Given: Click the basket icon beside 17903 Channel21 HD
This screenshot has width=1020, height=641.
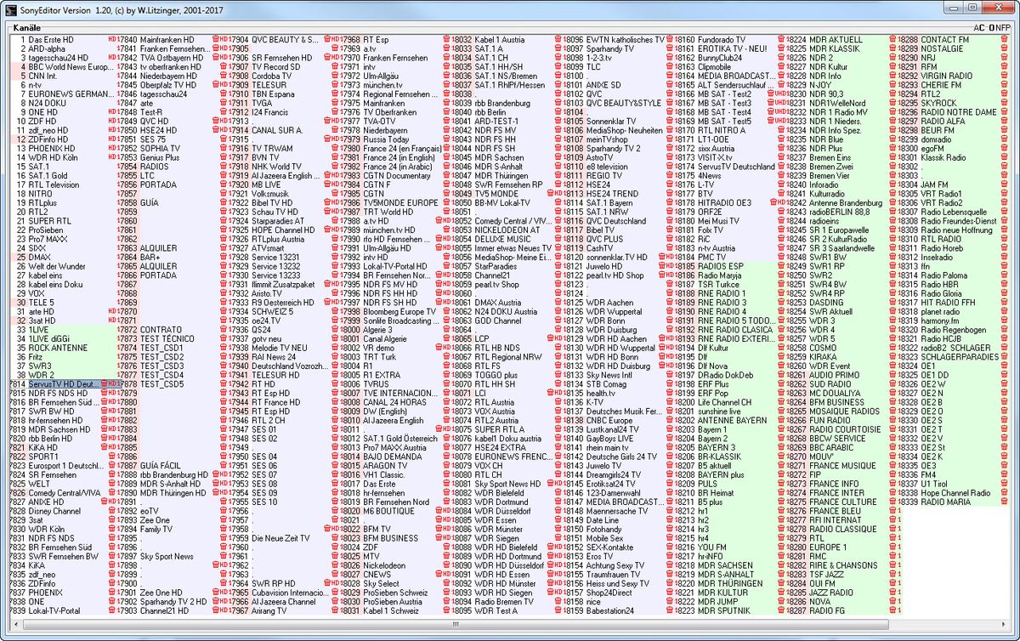Looking at the screenshot, I should 112,610.
